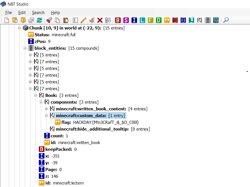Viewport: 250px width, 187px height.
Task: Click the Refresh icon in toolbar
Action: click(39, 20)
